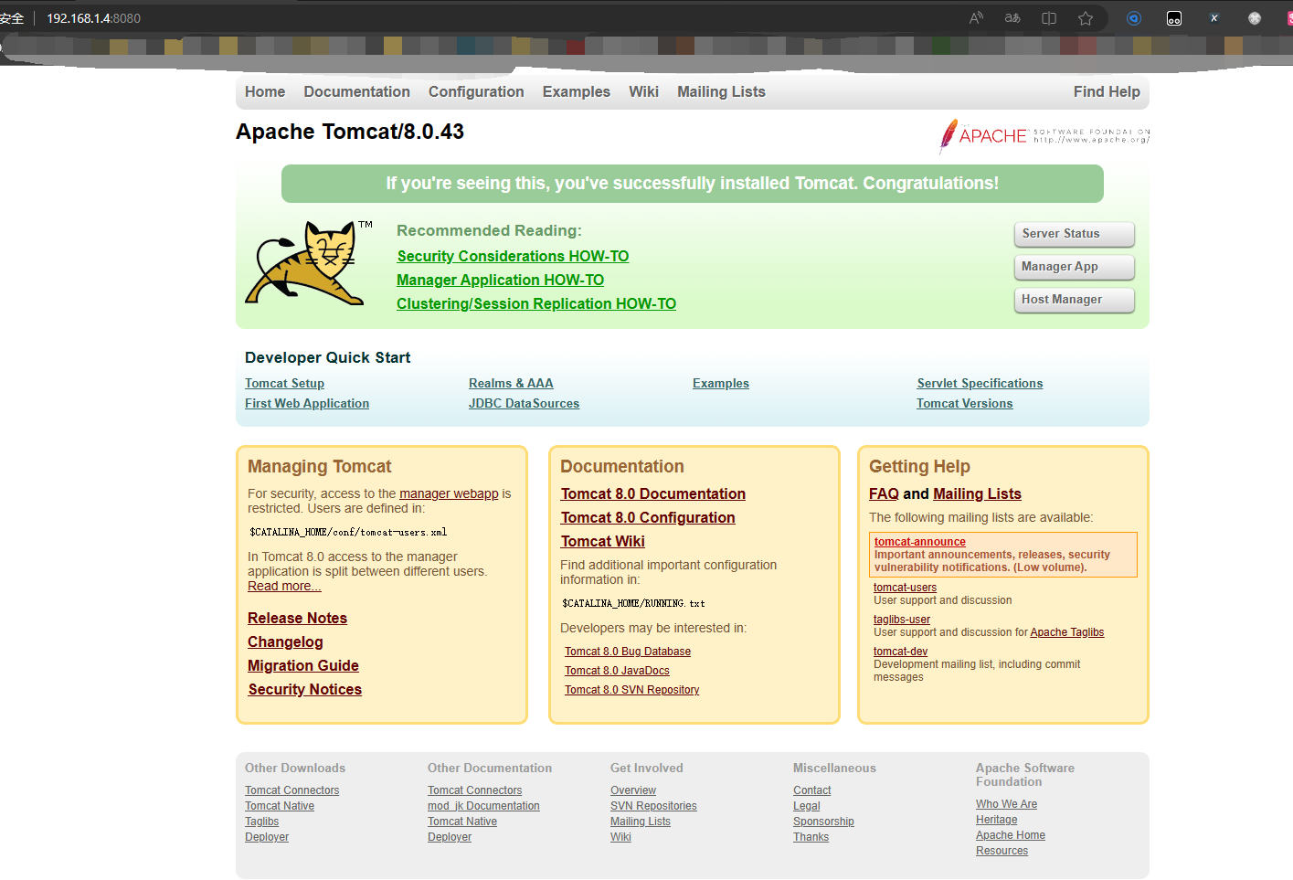Click the Tomcat cat logo image
Image resolution: width=1293 pixels, height=880 pixels.
(x=309, y=263)
